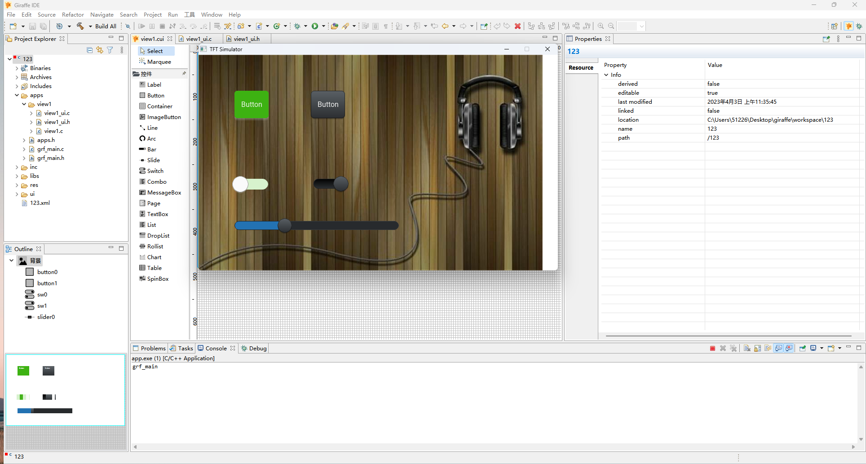Toggle the sw0 switch in the TFT Simulator
The image size is (866, 464).
(x=251, y=184)
